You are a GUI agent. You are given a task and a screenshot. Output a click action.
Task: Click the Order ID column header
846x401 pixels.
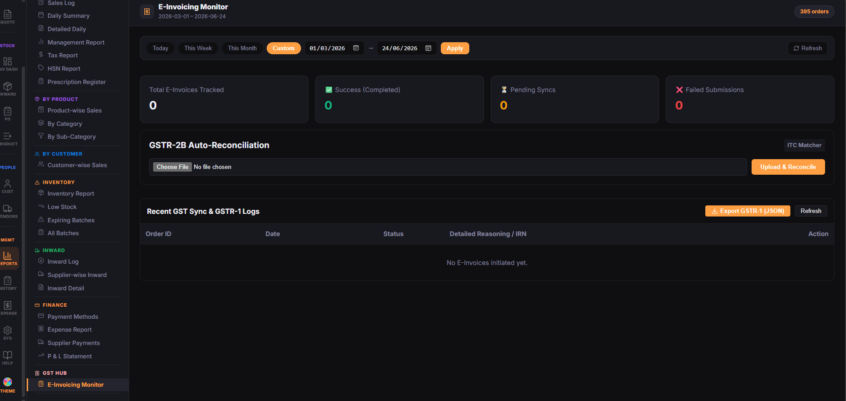pyautogui.click(x=159, y=234)
